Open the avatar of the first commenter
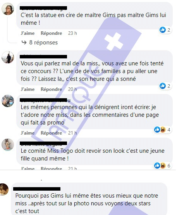The width and height of the screenshot is (177, 215). tap(8, 9)
